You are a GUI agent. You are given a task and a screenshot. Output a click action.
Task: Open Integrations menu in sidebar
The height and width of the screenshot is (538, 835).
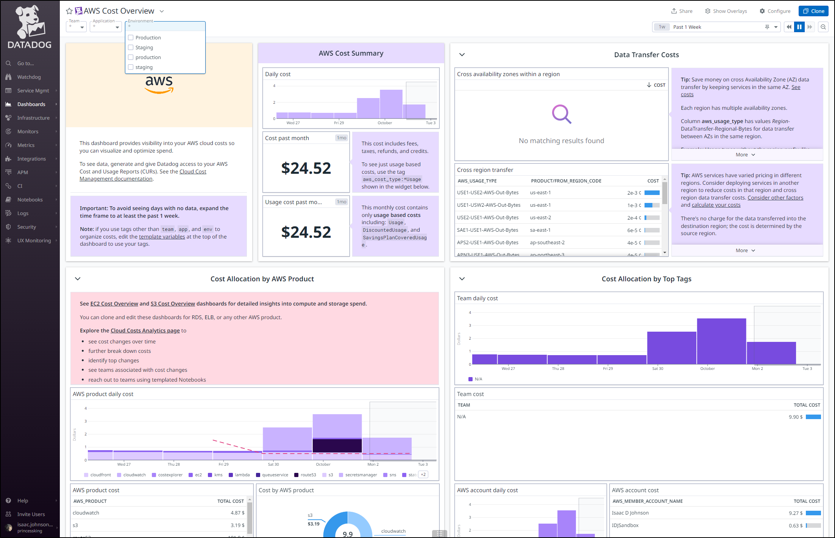coord(30,159)
